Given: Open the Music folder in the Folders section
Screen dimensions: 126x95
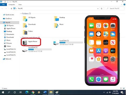Looking at the screenshot, I should click(59, 25).
